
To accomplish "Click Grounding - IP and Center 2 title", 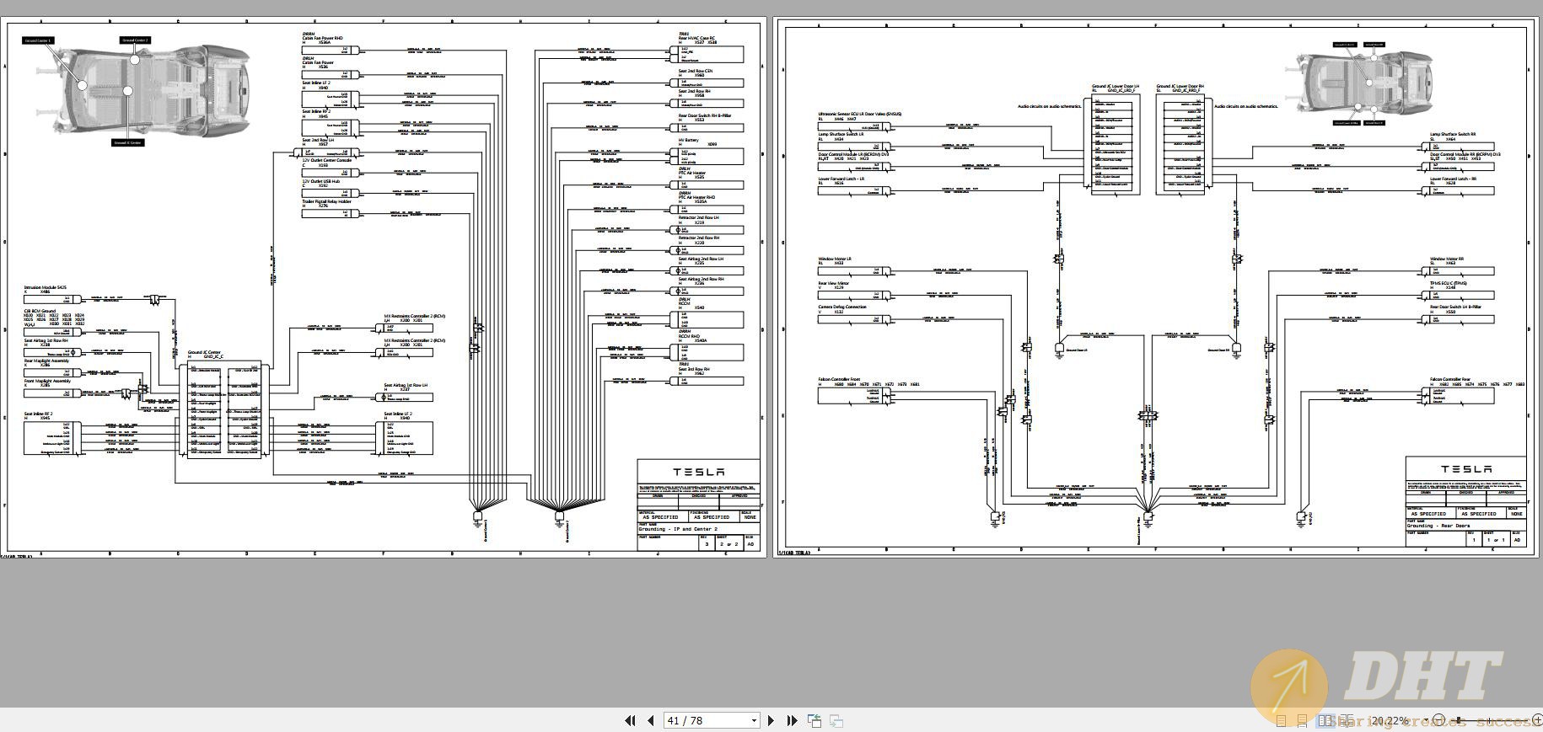I will 679,530.
